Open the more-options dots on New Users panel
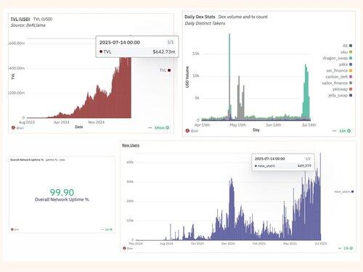This screenshot has width=363, height=272. pyautogui.click(x=340, y=248)
